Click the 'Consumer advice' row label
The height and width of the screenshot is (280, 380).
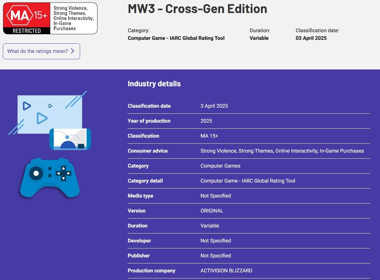coord(148,151)
